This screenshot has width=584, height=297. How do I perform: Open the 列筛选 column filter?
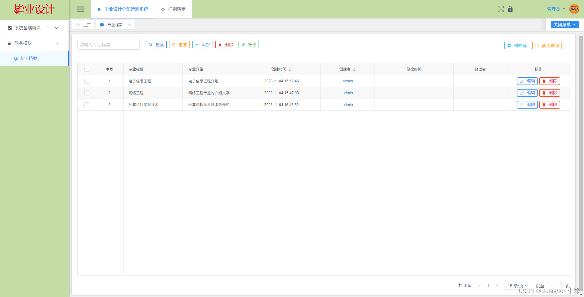(517, 46)
